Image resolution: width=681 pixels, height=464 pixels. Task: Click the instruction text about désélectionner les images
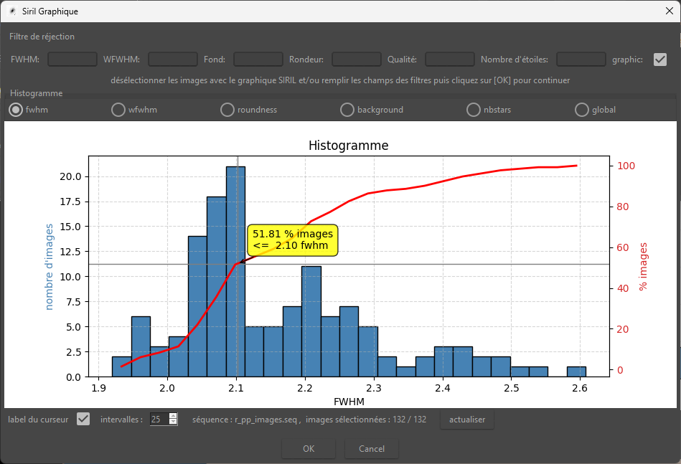(x=340, y=80)
